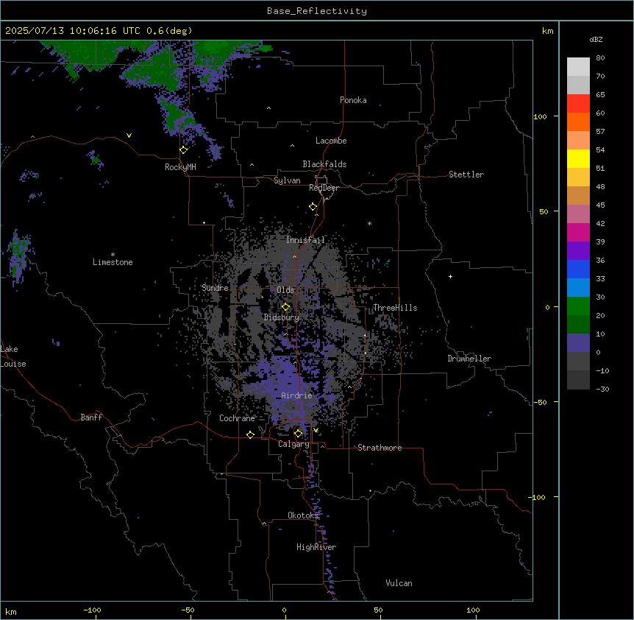This screenshot has height=620, width=634.
Task: Pick the bright green legend swatch between 30 and 20
Action: [x=578, y=306]
